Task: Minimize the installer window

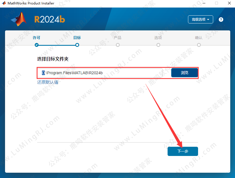Action: coord(204,3)
